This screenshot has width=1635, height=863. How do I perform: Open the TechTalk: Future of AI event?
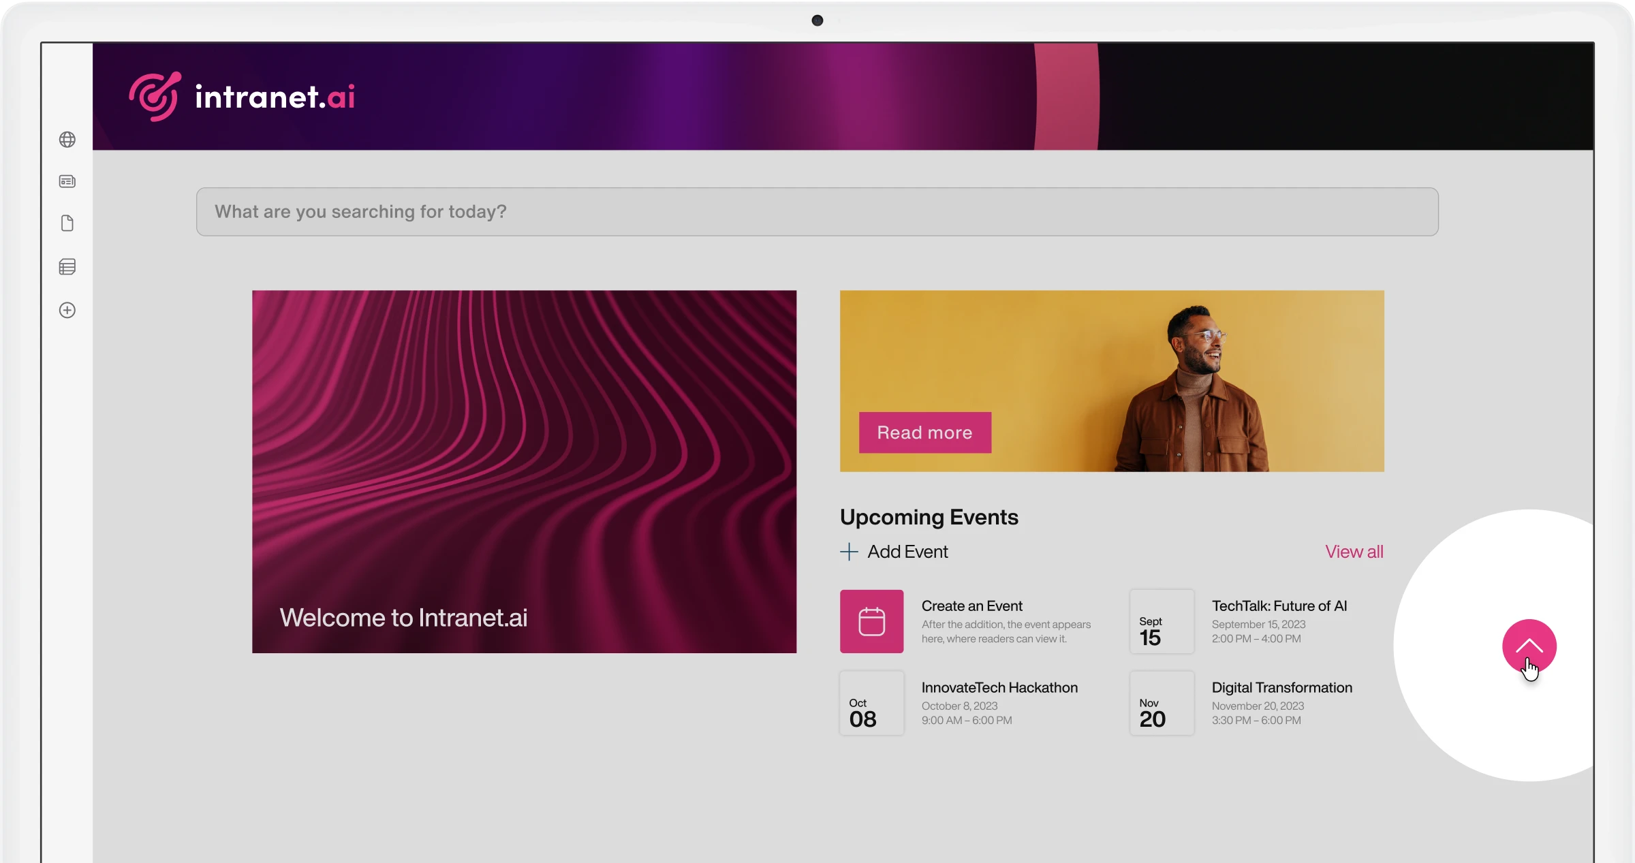(1279, 606)
